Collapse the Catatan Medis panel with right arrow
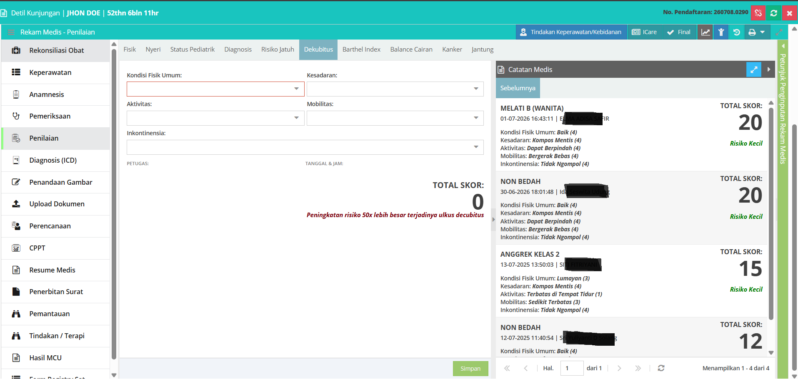The image size is (798, 379). pyautogui.click(x=769, y=69)
